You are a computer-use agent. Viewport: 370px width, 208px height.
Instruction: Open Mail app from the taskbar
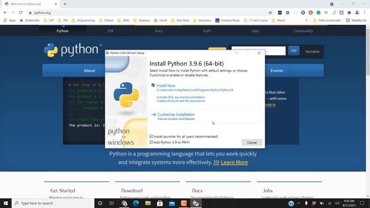tap(172, 203)
